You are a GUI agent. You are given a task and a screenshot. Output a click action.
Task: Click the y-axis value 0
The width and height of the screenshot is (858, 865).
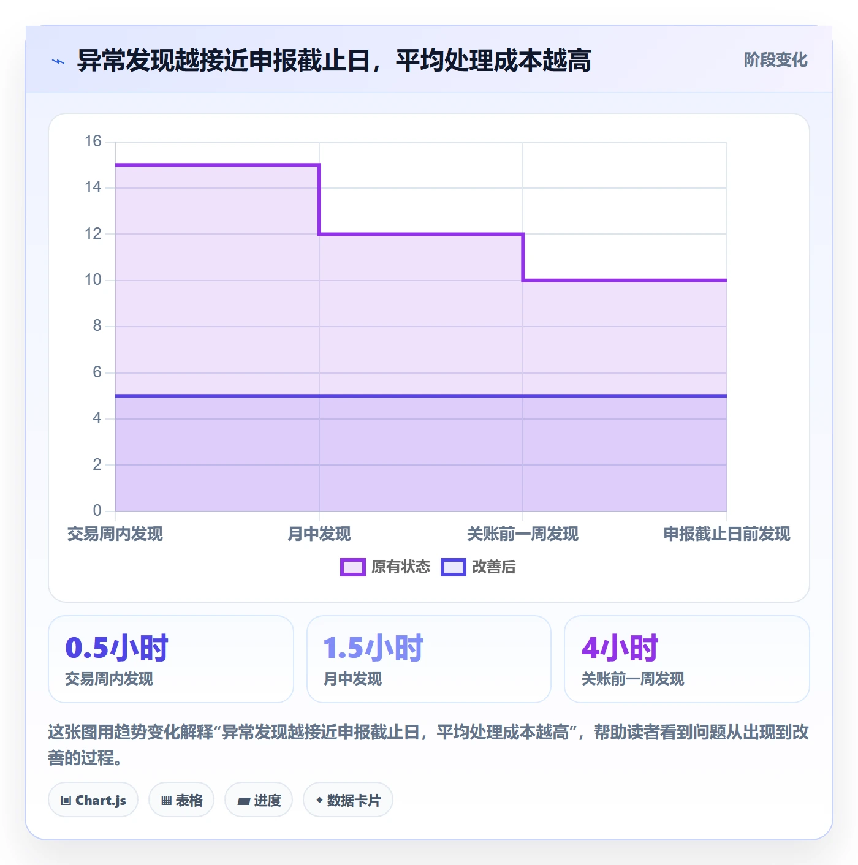[97, 510]
